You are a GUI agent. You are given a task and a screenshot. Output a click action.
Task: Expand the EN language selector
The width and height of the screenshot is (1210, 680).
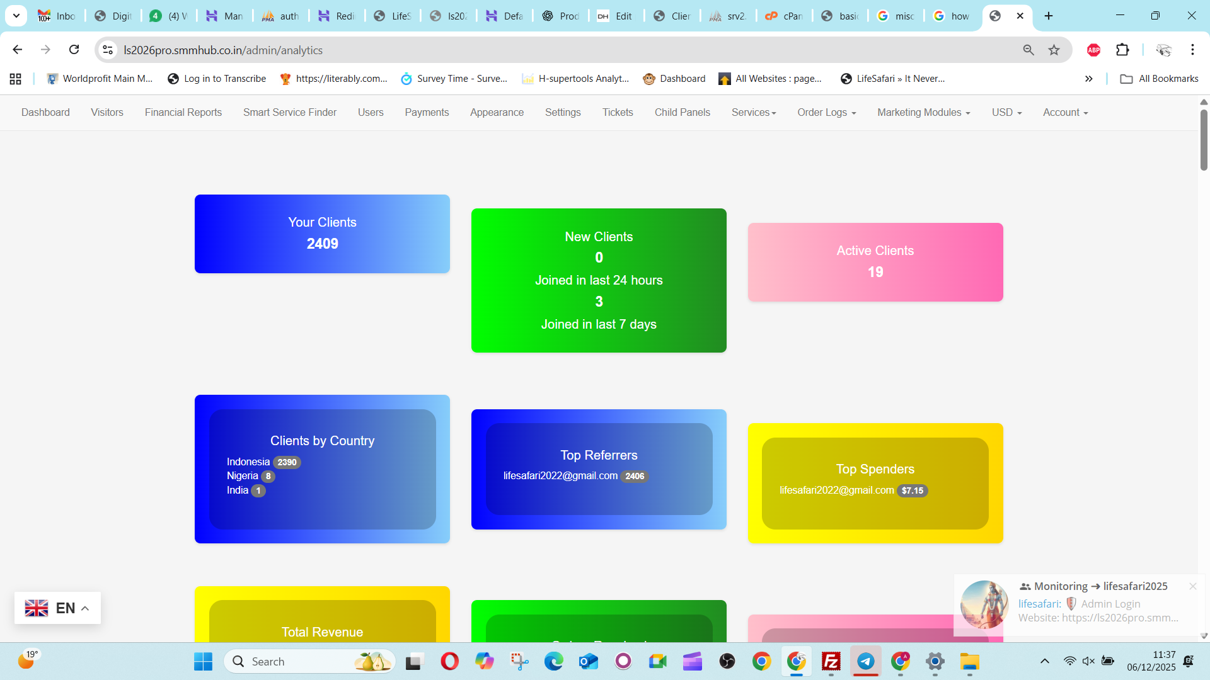57,608
